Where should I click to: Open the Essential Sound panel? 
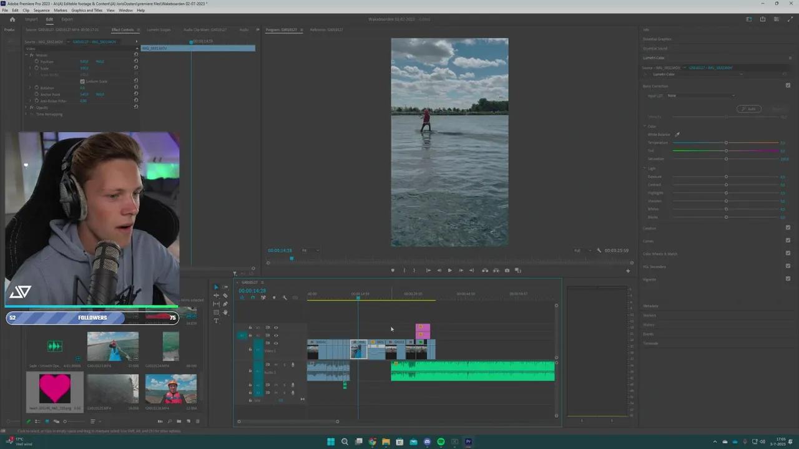(x=655, y=48)
